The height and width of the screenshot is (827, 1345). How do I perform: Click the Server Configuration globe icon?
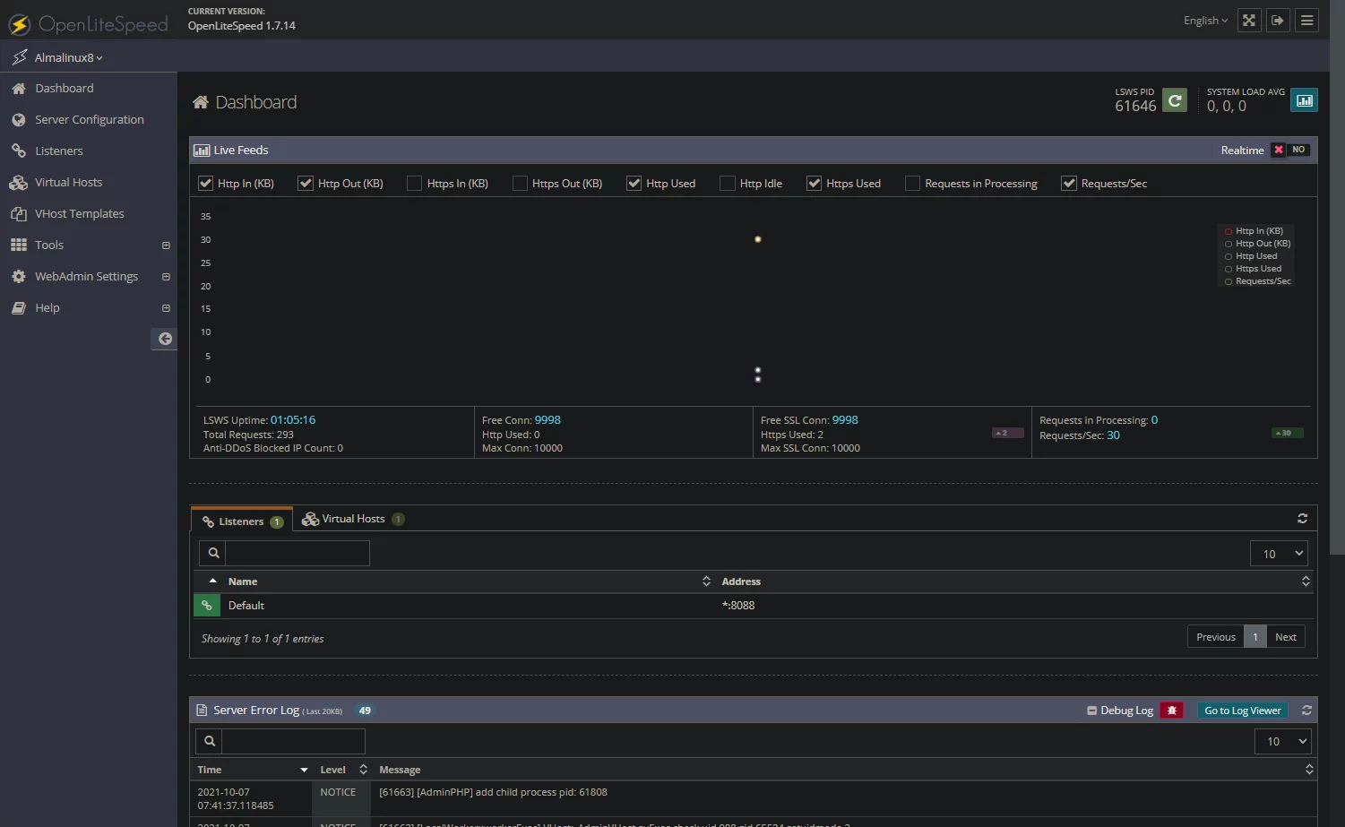(19, 120)
